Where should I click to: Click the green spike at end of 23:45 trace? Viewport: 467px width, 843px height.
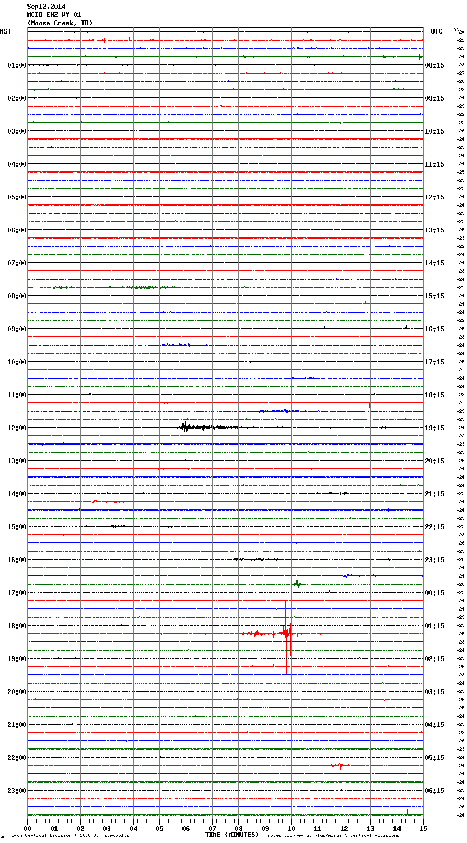coord(407,812)
